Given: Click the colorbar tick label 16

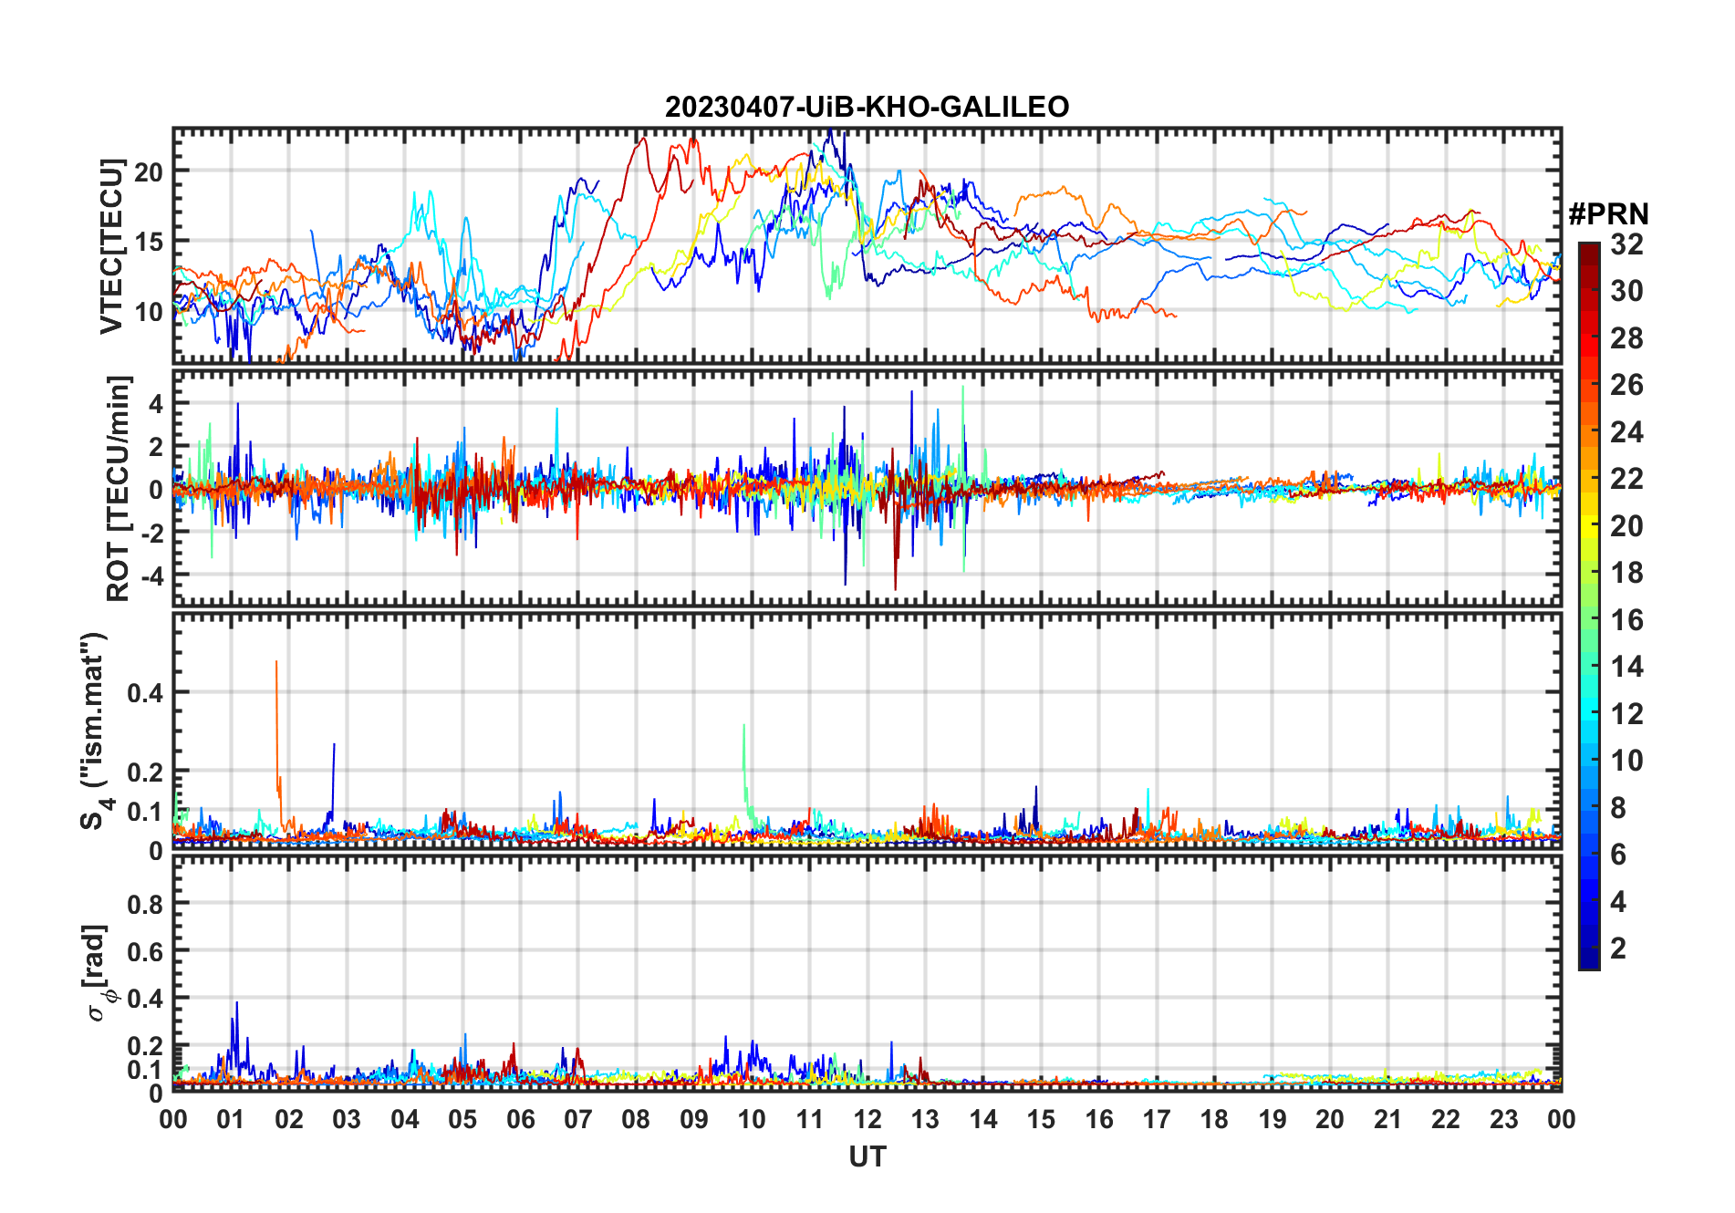Looking at the screenshot, I should pyautogui.click(x=1626, y=620).
